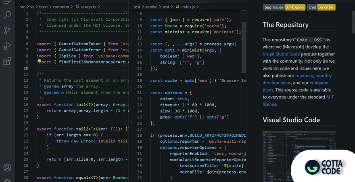
Task: Click 'export function tail2<T>' on line 20
Action: (x=65, y=129)
